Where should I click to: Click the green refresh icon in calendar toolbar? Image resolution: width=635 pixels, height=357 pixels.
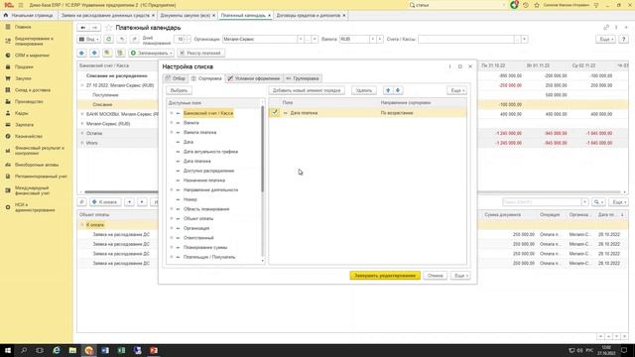point(108,40)
